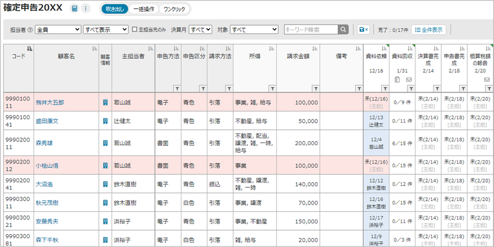
Task: Open the 対象 dropdown
Action: (x=254, y=30)
